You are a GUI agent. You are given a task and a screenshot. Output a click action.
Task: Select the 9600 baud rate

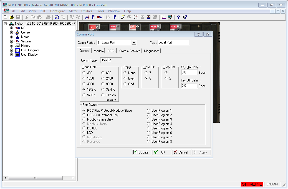[x=103, y=84]
